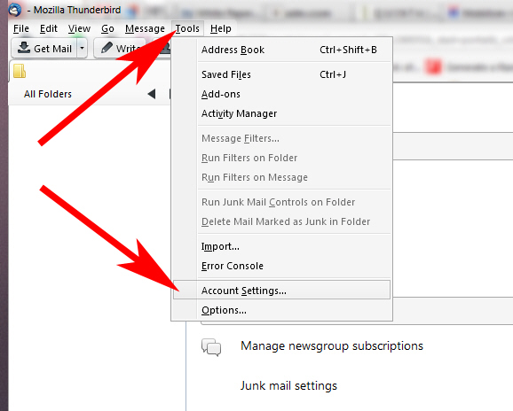Click Run Junk Mail Controls on Folder
The height and width of the screenshot is (411, 513).
pyautogui.click(x=281, y=202)
